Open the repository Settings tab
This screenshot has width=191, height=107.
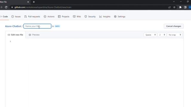[x=120, y=17]
